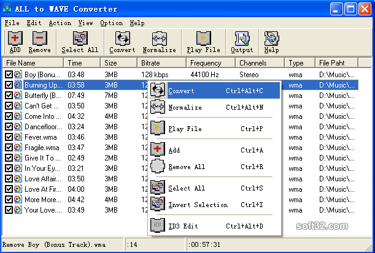This screenshot has width=375, height=253.
Task: Sort by Size column header
Action: [119, 62]
